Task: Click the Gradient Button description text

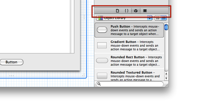Action: coord(135,46)
